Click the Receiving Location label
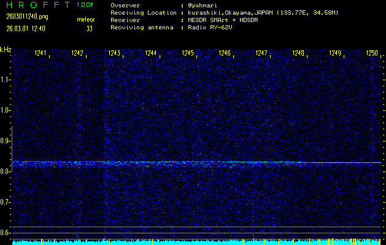 pos(144,13)
